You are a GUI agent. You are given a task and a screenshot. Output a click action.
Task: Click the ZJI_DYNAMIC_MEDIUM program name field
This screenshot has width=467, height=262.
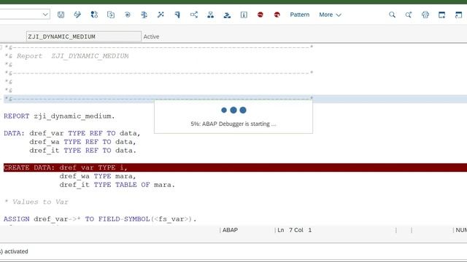[84, 36]
